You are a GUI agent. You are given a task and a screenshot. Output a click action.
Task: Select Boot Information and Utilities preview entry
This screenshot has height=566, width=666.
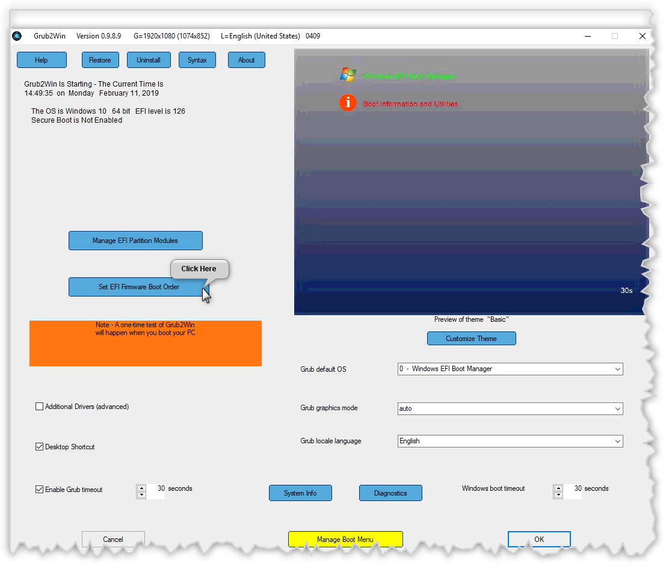410,103
